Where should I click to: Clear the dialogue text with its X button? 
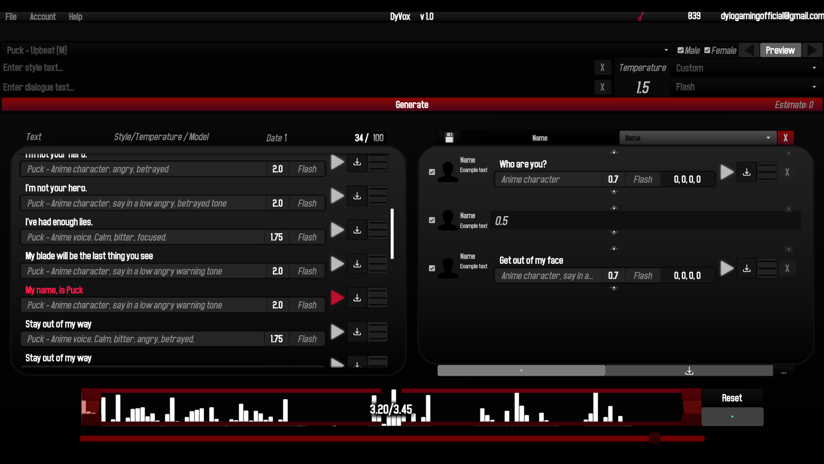coord(603,87)
